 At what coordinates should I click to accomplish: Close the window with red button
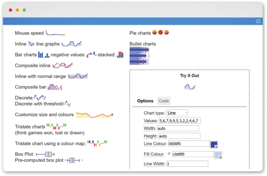(11, 10)
